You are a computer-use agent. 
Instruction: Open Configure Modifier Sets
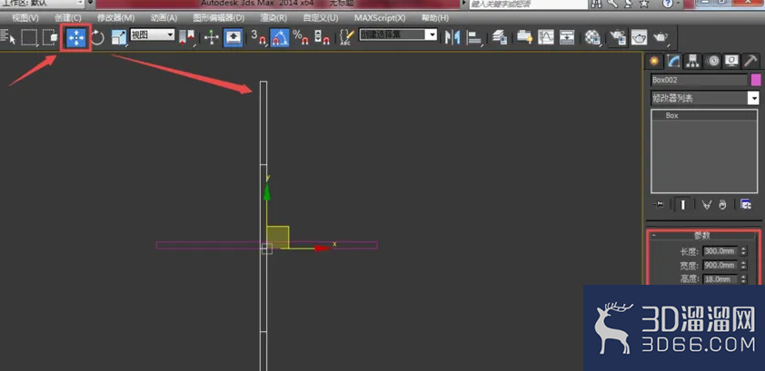746,205
